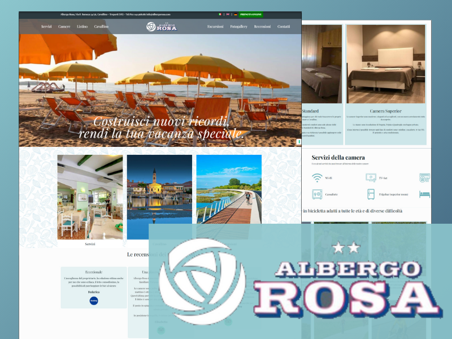Click the blue Booking badge under Federica
The height and width of the screenshot is (339, 452).
pos(94,301)
